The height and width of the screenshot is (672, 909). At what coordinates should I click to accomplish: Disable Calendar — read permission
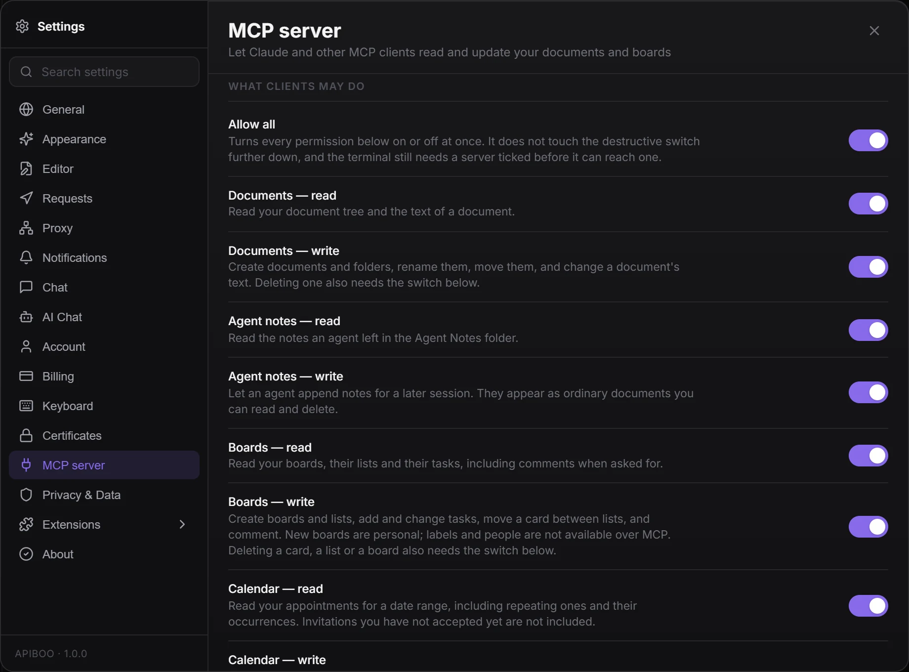click(x=868, y=606)
